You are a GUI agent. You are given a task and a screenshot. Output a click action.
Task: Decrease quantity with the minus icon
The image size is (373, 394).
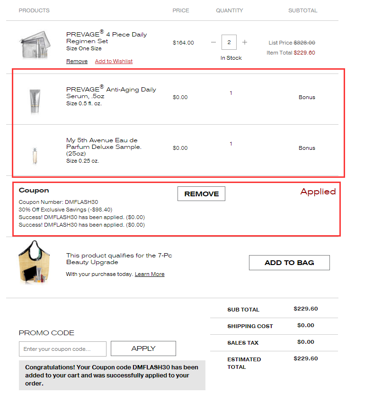[x=213, y=42]
